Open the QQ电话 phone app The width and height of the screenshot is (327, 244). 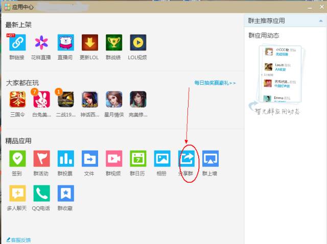point(41,193)
